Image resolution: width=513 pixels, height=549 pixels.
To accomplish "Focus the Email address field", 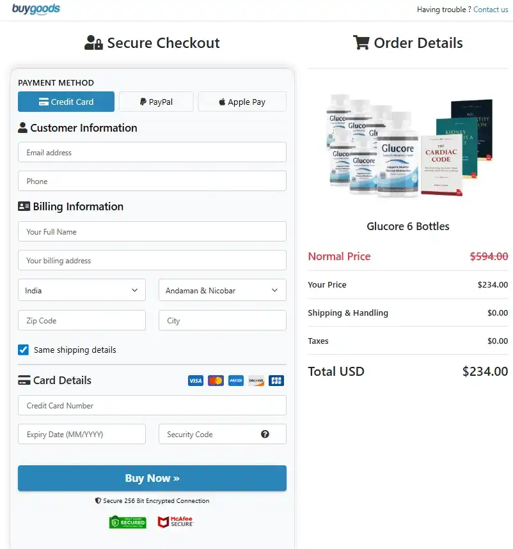I will (152, 152).
